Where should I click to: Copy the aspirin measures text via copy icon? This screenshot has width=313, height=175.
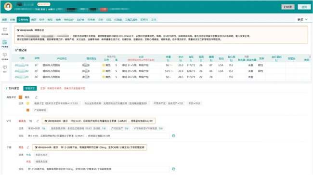pyautogui.click(x=174, y=169)
